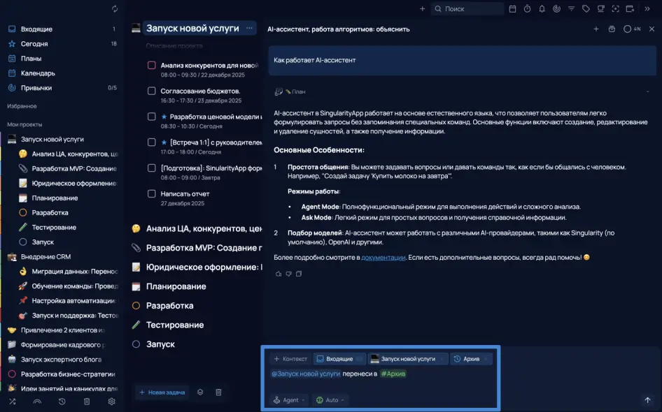The height and width of the screenshot is (412, 662).
Task: Click trash icon next to Новая задача
Action: [218, 392]
